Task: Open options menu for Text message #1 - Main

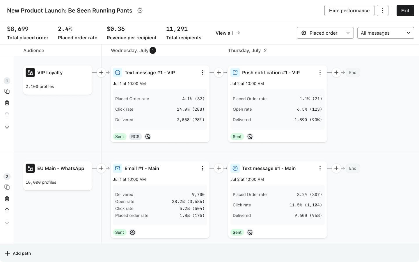Action: [320, 168]
